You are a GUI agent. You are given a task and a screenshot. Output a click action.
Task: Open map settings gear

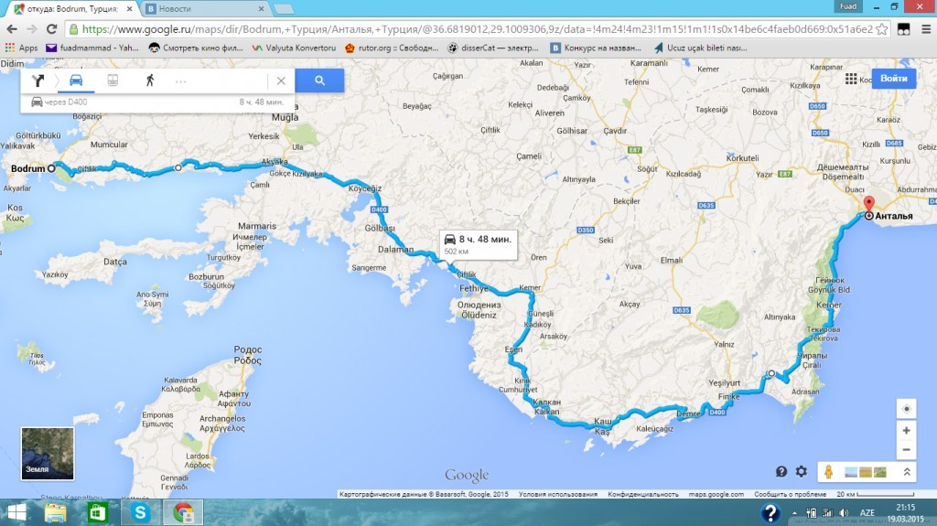pos(802,471)
